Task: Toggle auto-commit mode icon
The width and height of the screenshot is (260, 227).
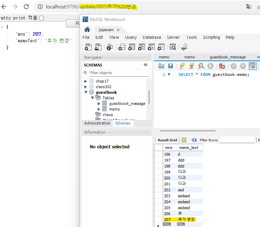Action: (253, 66)
